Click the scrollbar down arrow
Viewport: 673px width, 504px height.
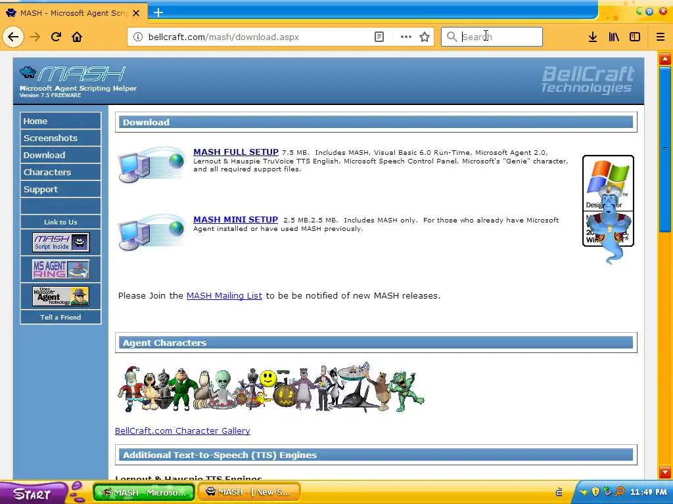pos(665,472)
